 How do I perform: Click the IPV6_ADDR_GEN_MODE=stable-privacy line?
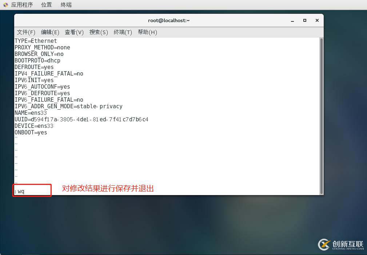[x=69, y=106]
